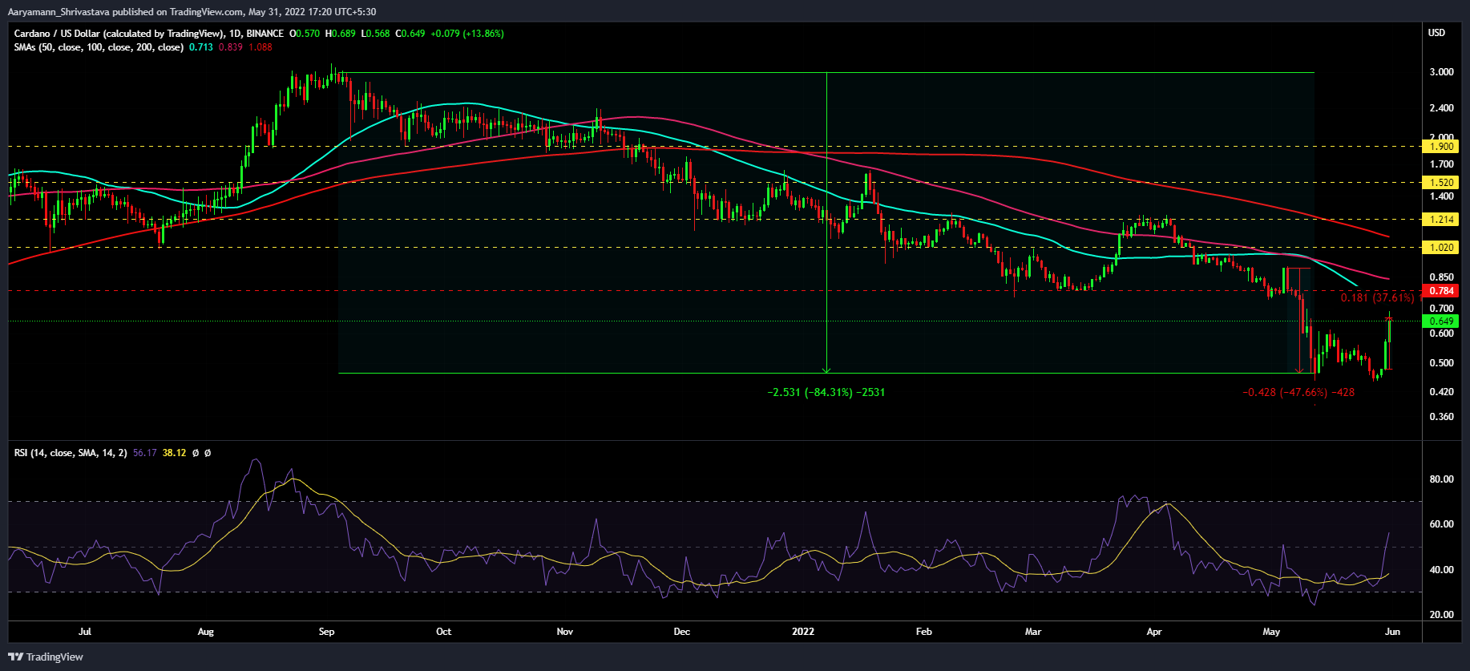Select the yellow 1.020 price level tag

[x=1440, y=248]
